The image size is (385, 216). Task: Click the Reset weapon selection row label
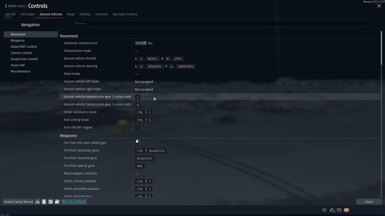[x=80, y=173]
